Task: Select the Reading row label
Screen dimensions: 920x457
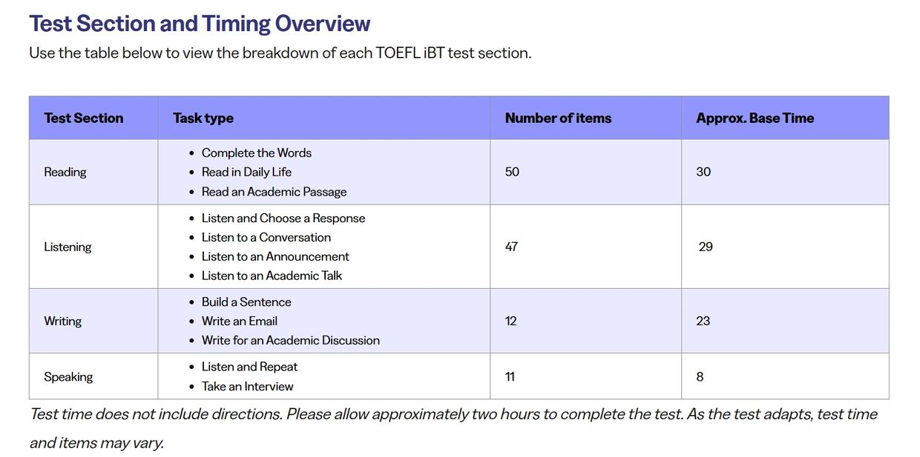Action: (65, 172)
